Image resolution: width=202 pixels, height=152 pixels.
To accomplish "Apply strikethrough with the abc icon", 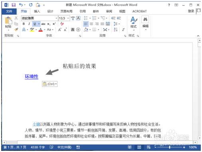I will (43, 24).
